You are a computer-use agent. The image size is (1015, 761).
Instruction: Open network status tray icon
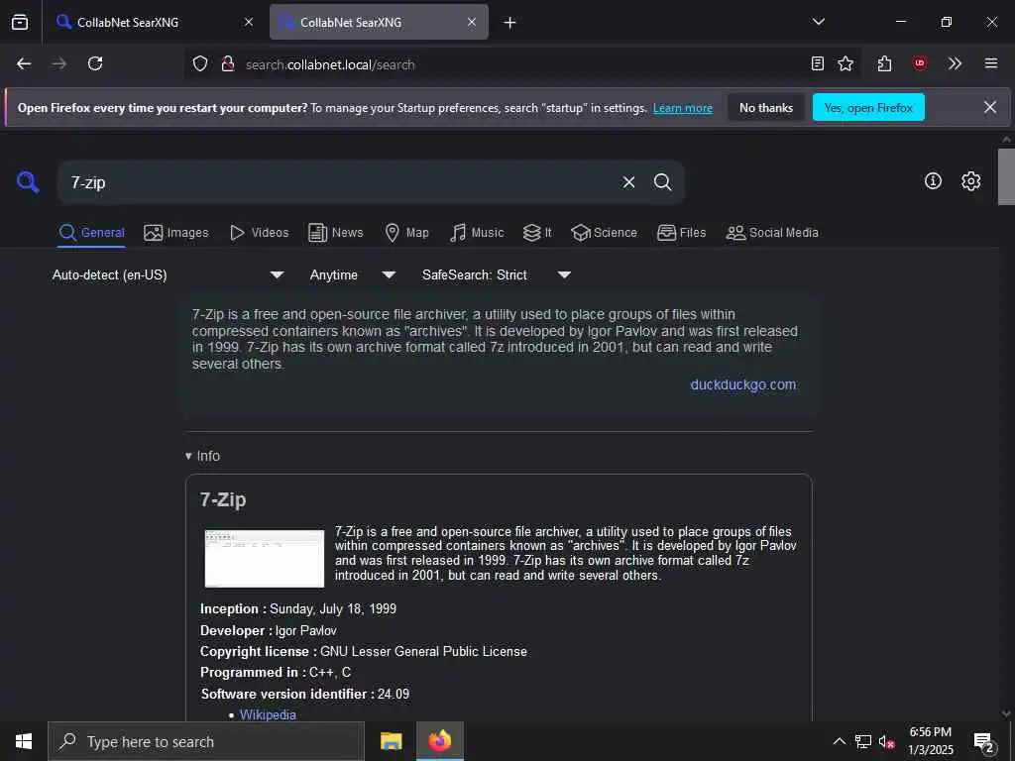click(862, 741)
